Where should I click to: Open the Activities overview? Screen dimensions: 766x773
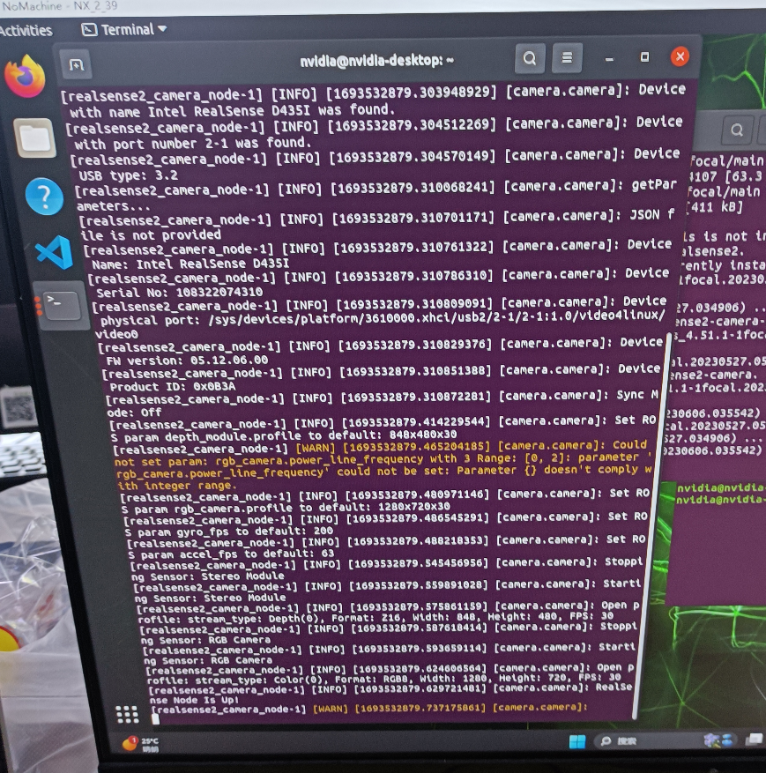pyautogui.click(x=26, y=31)
